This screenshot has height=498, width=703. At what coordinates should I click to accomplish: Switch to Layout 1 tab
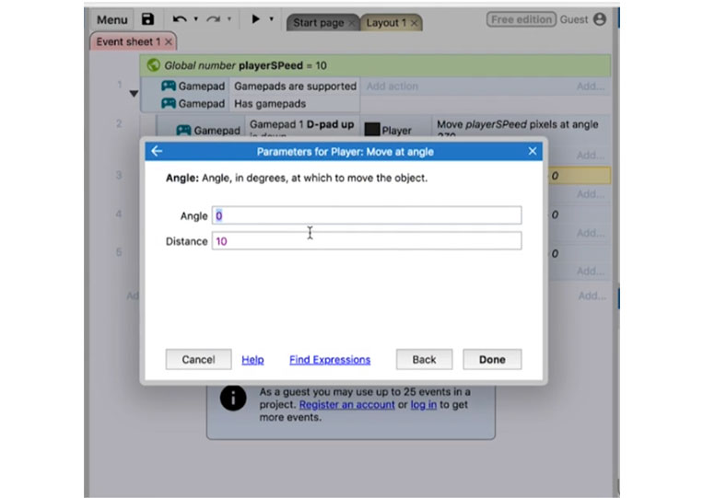[386, 23]
